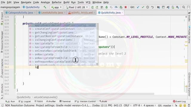Select onNavigateUp() completion suggestion
This screenshot has height=107, width=191.
(x=62, y=54)
